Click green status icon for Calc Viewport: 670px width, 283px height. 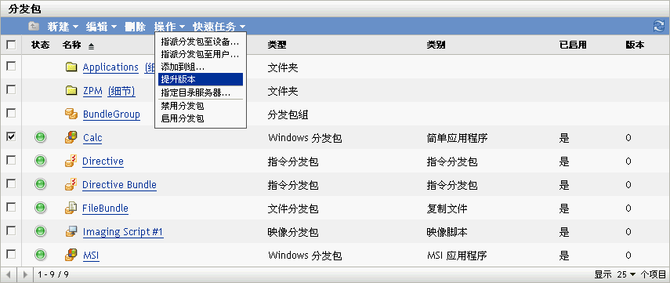pyautogui.click(x=40, y=138)
